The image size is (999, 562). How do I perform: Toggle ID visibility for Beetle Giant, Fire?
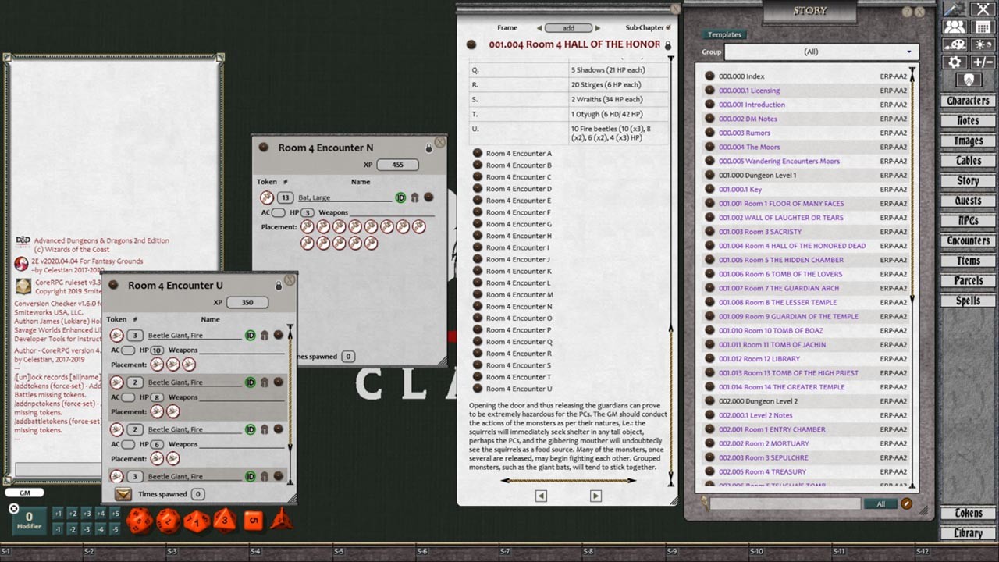click(x=250, y=335)
